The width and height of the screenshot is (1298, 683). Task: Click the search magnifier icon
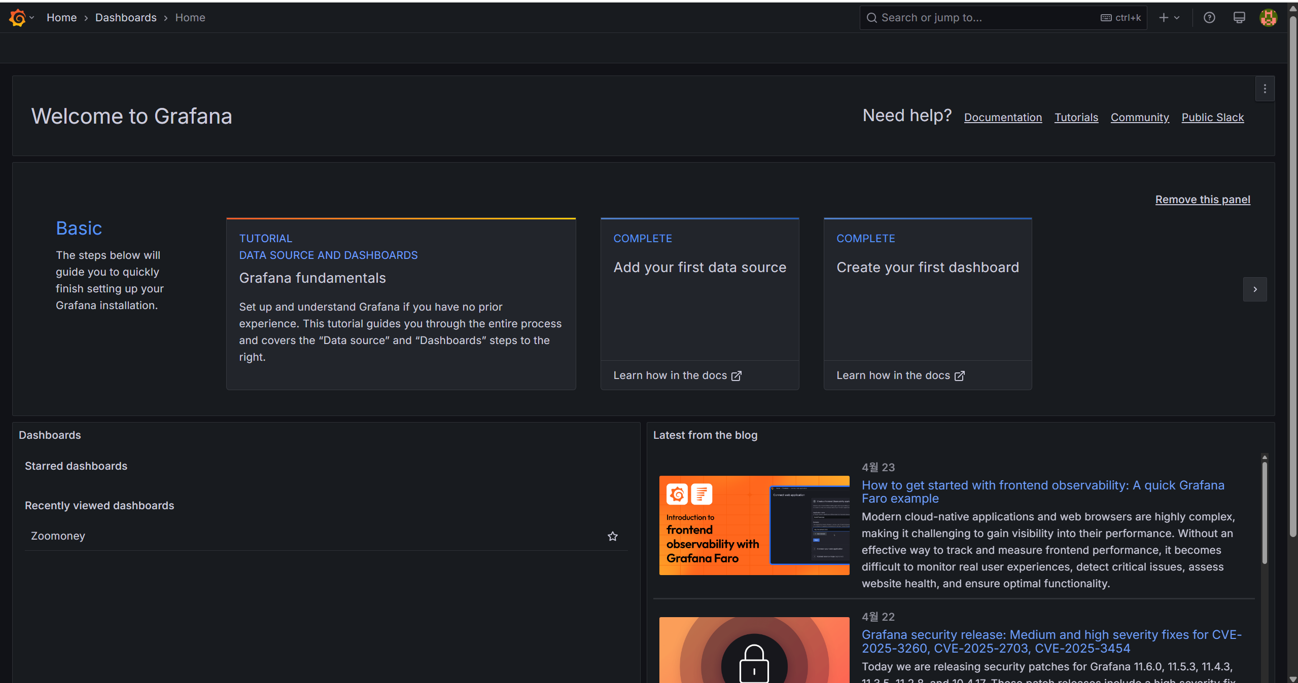871,18
